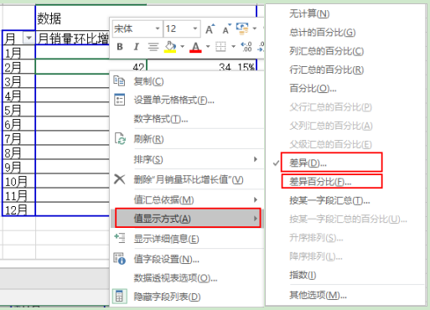The height and width of the screenshot is (310, 430).
Task: Click show details icon beside 显示详细信息
Action: tap(120, 238)
